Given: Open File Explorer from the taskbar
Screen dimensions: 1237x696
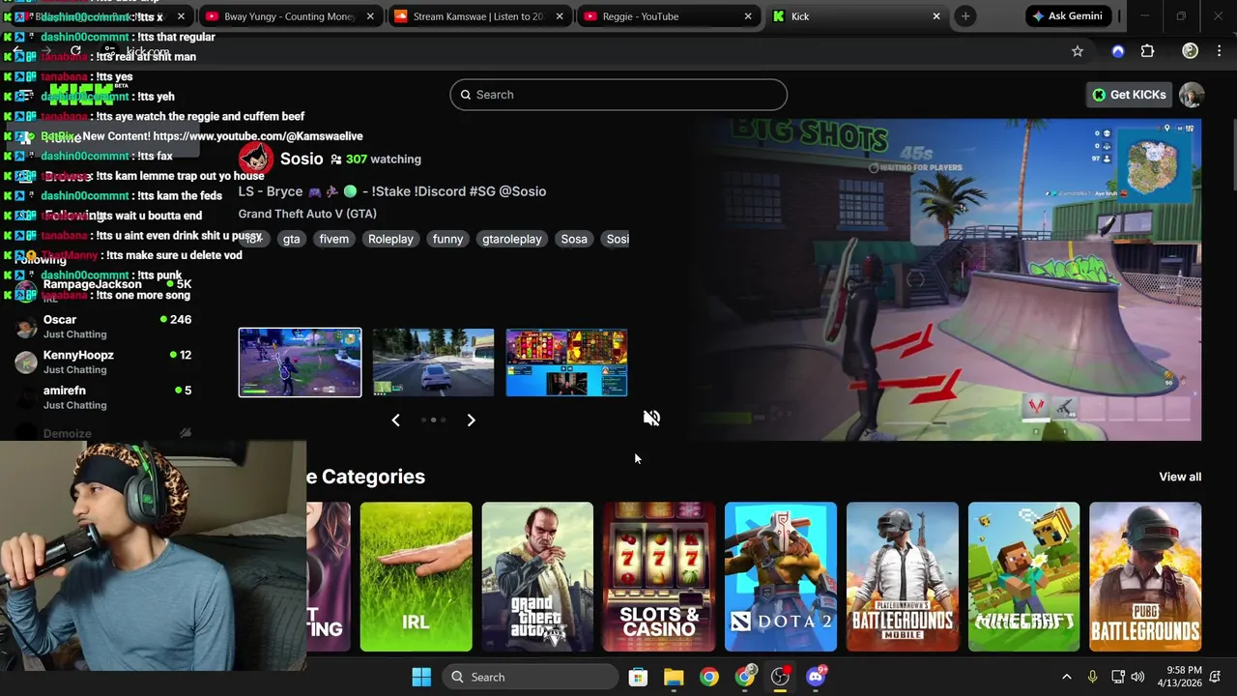Looking at the screenshot, I should [674, 678].
